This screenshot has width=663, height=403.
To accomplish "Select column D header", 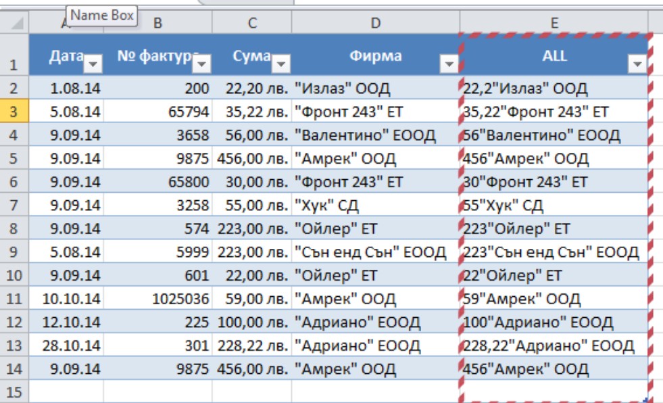I will click(x=376, y=23).
